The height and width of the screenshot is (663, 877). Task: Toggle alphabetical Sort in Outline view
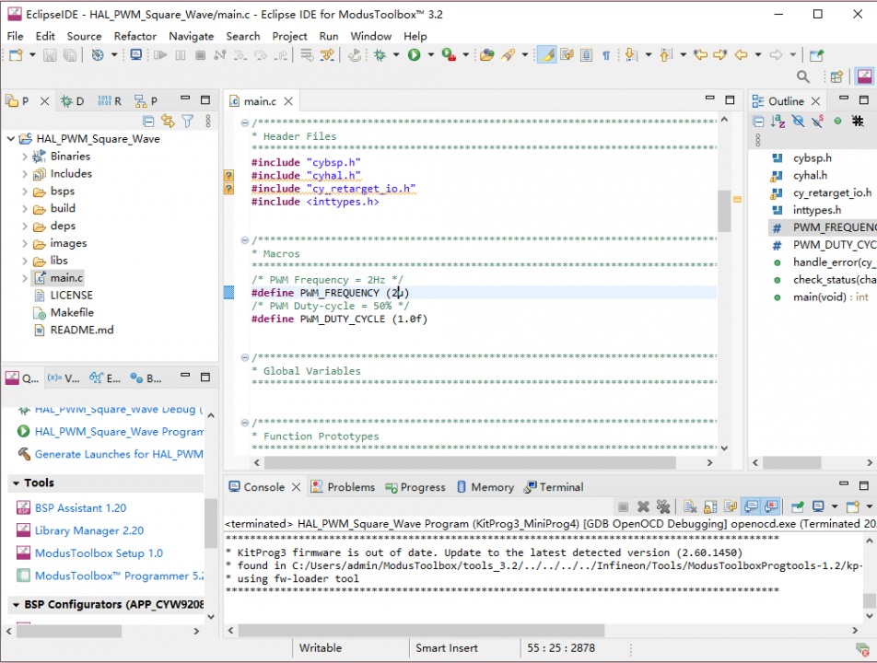point(778,121)
